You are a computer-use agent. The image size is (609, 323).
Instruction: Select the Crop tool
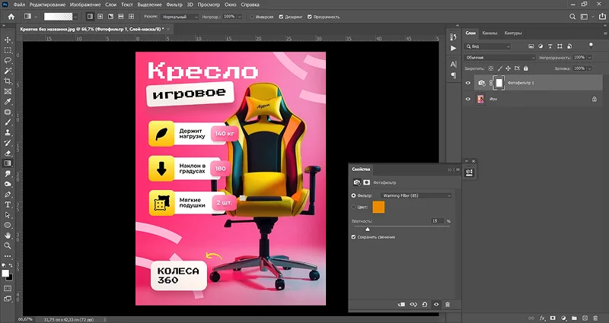(x=8, y=81)
